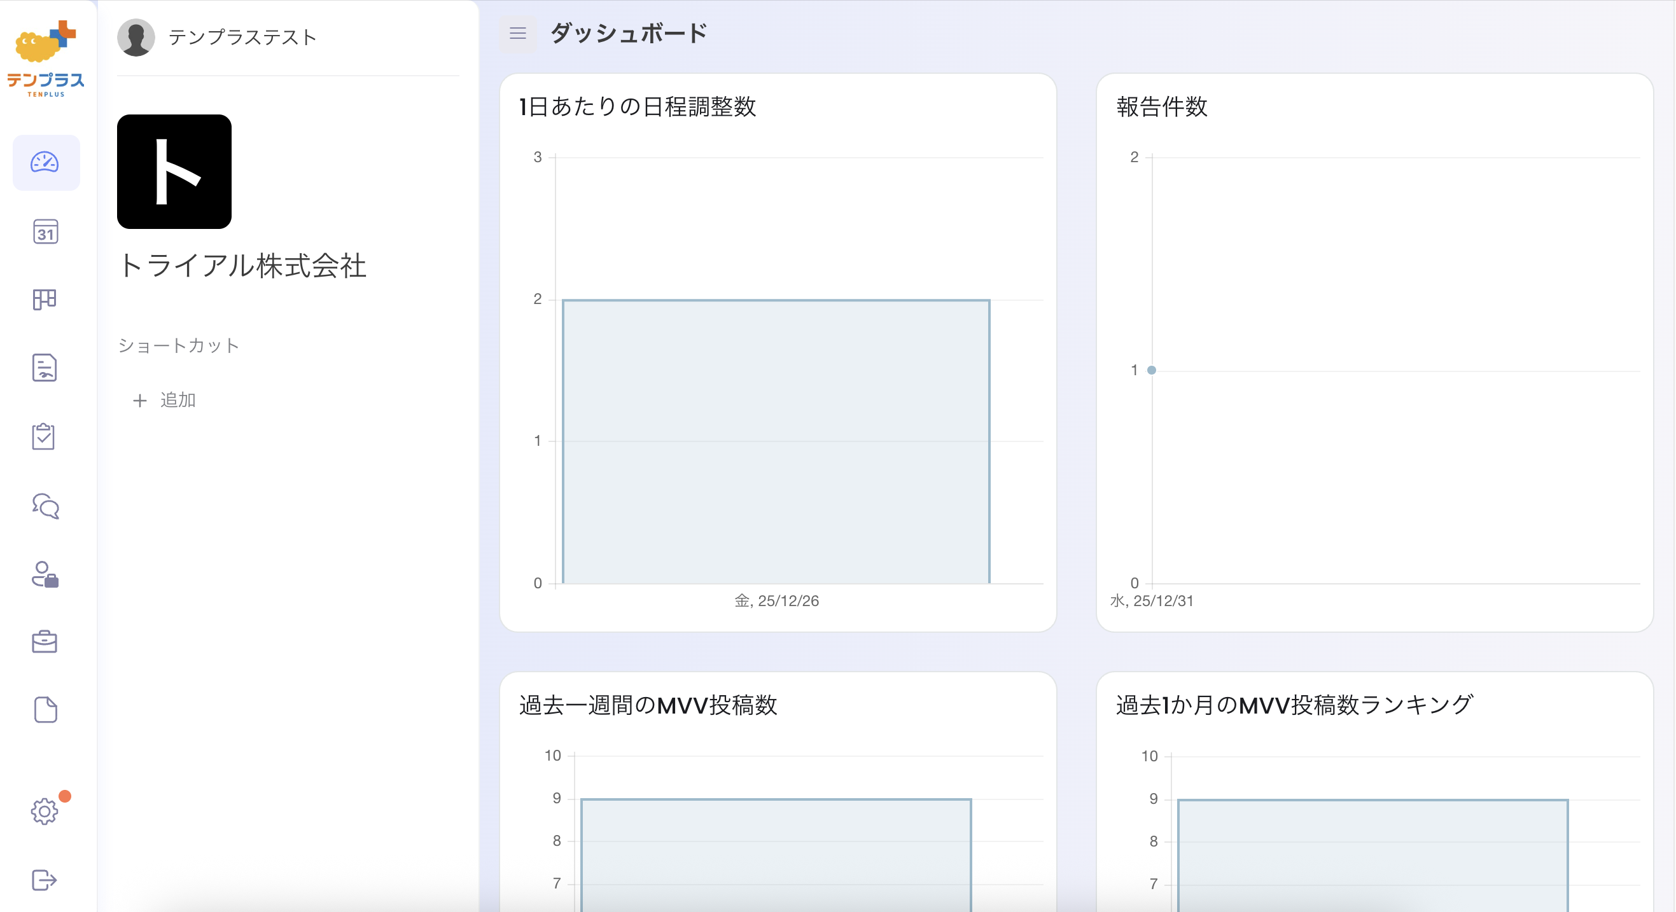This screenshot has height=912, width=1676.
Task: Click the トライアル株式会社 company name
Action: (242, 266)
